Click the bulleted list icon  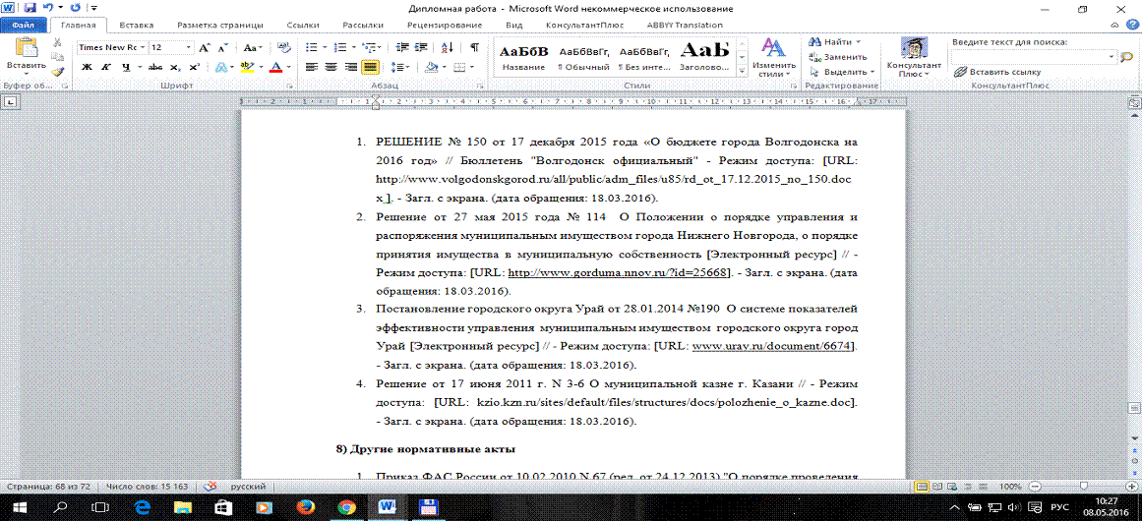coord(312,47)
